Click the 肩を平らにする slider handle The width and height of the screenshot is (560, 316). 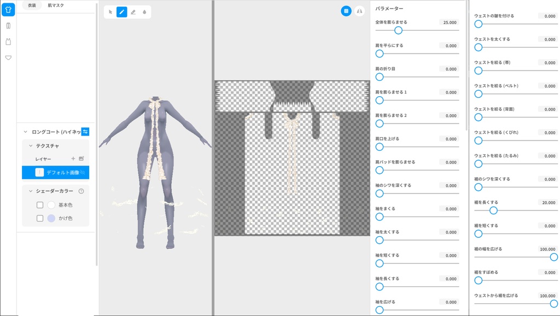pos(380,54)
